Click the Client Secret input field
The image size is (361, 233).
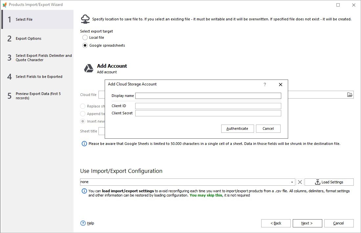point(208,113)
